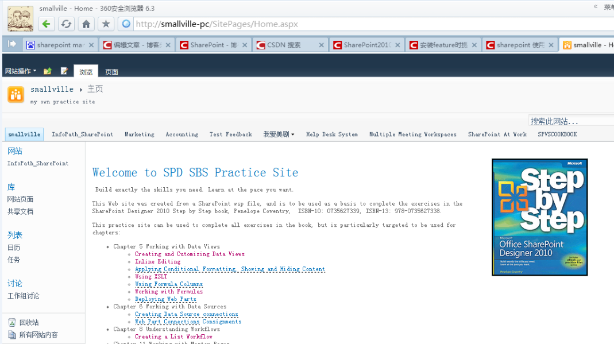Viewport: 614px width, 344px height.
Task: Open Creating Data Source connections link
Action: (187, 314)
